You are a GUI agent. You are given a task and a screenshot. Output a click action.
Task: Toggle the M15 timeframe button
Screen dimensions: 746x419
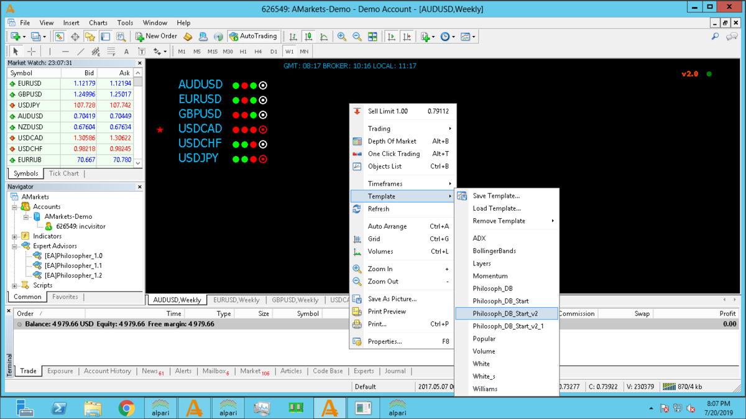pyautogui.click(x=213, y=52)
